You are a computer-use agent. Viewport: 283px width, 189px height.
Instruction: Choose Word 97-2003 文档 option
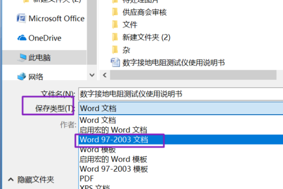[x=181, y=140]
